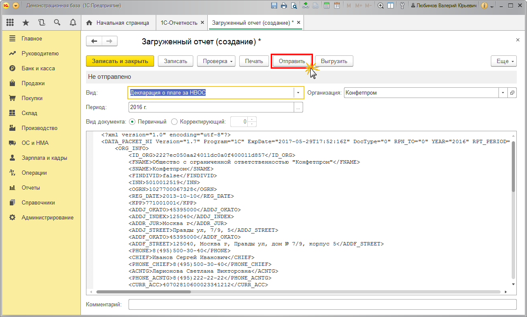Click the printer icon in title bar

pos(284,6)
